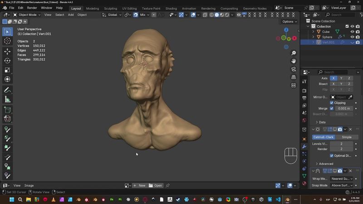Open the Object Mode dropdown
Viewport: 363px width, 204px height.
click(27, 15)
